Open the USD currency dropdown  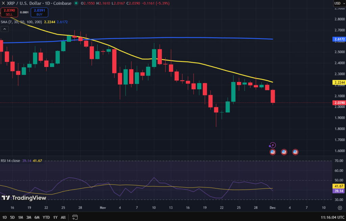click(x=339, y=3)
